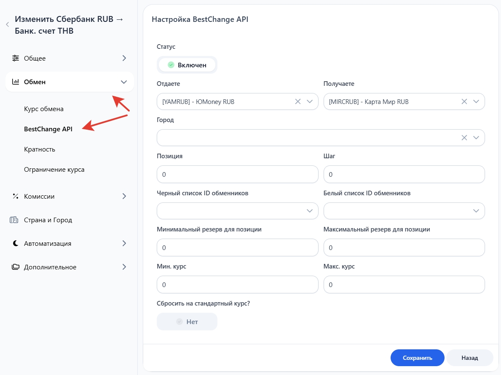Open the Белый список ID обменников dropdown

[x=476, y=211]
